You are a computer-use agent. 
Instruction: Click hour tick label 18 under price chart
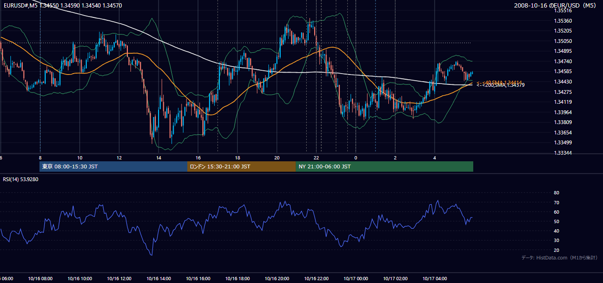pyautogui.click(x=237, y=158)
